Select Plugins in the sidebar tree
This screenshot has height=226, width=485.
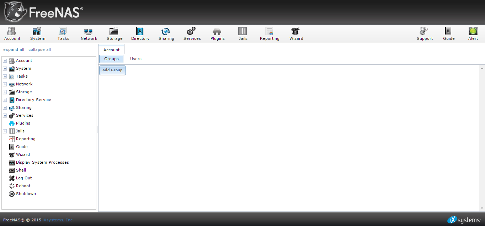pos(23,123)
